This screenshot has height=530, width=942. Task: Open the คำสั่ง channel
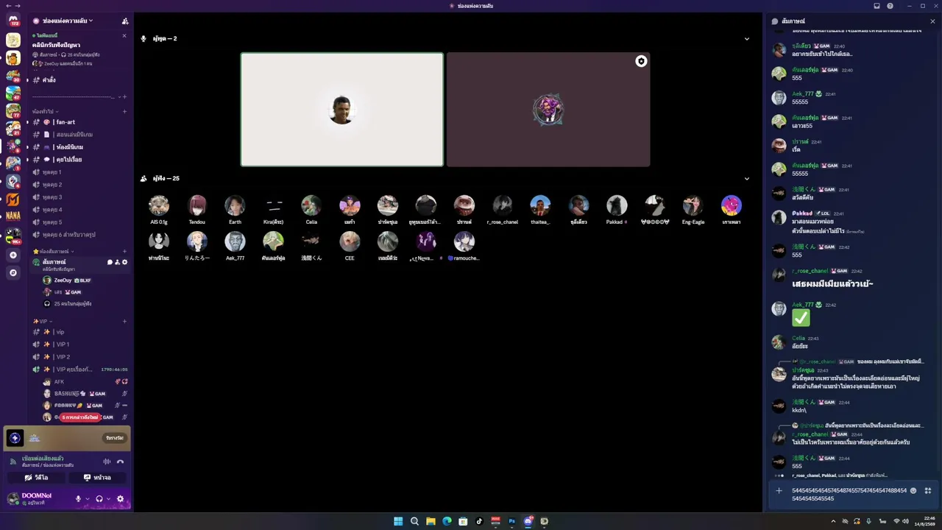[79, 79]
